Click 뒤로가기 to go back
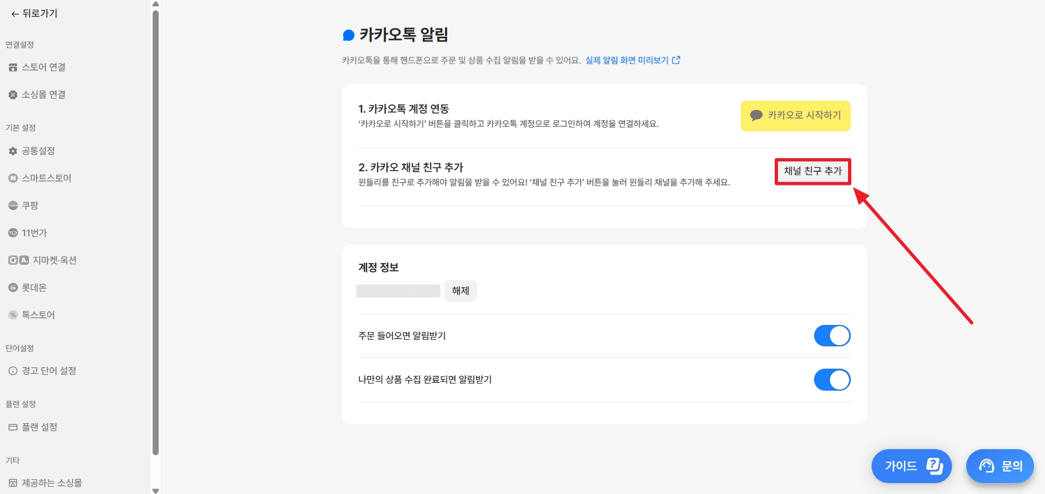Screen dimensions: 1045x494 34,14
